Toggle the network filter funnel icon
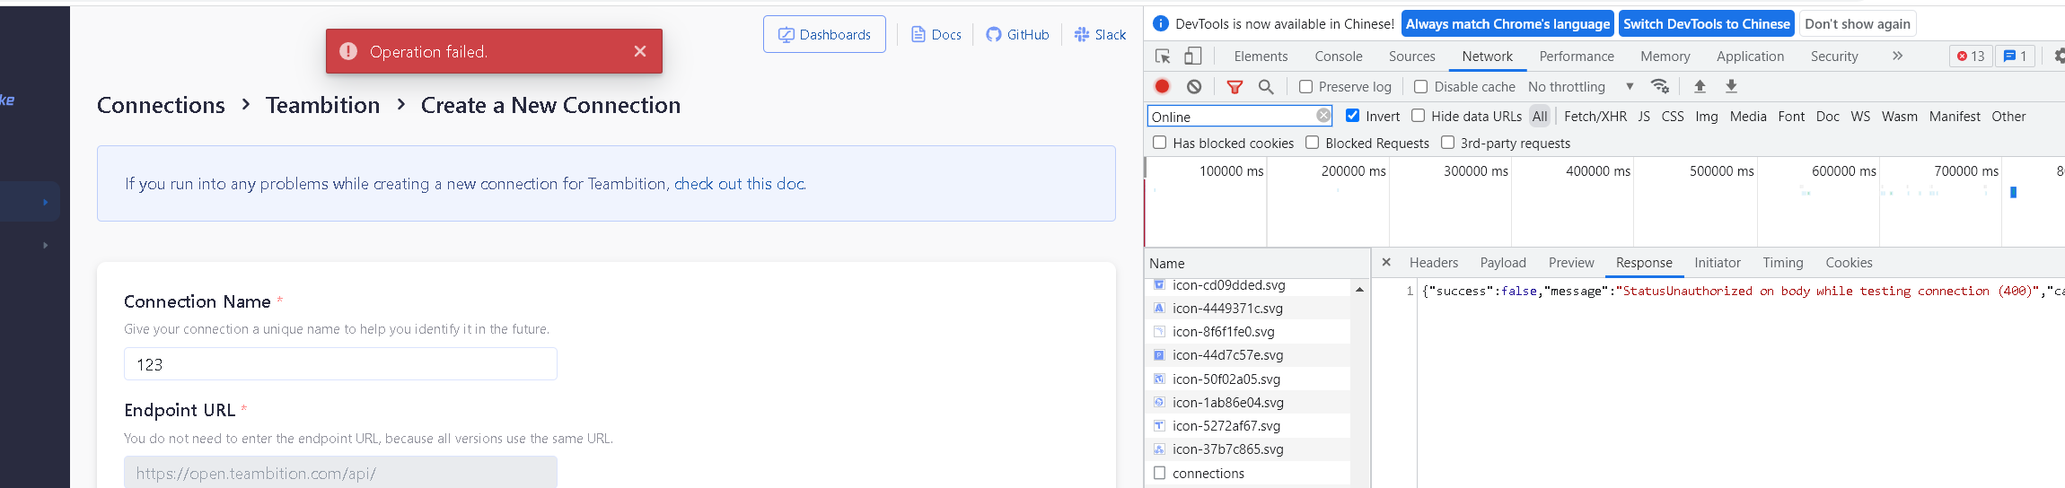Screen dimensions: 2065x488 click(x=1235, y=87)
